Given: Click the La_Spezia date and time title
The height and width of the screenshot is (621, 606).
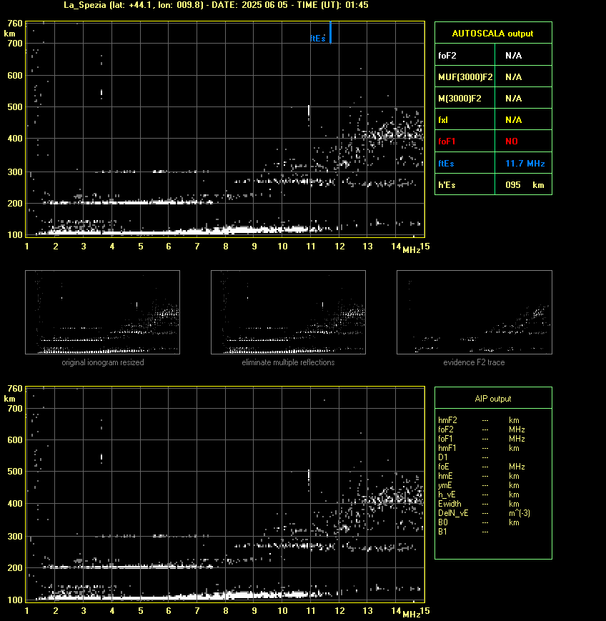Looking at the screenshot, I should tap(216, 5).
